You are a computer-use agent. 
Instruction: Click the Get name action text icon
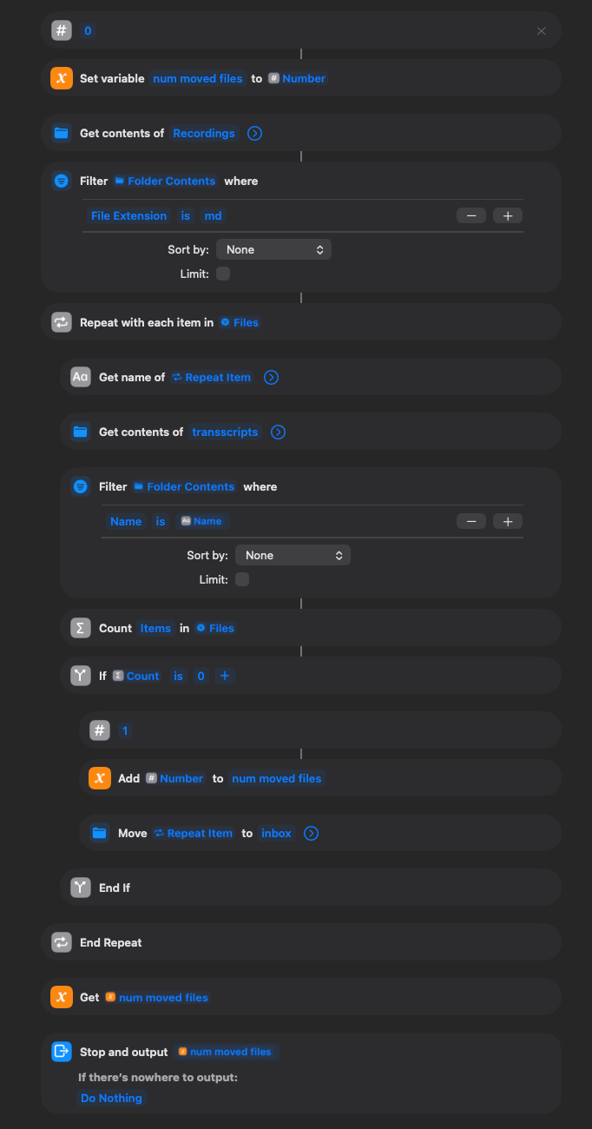pyautogui.click(x=81, y=377)
